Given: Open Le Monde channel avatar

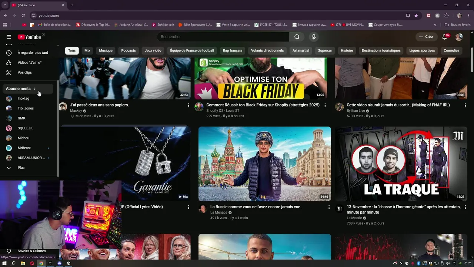Looking at the screenshot, I should pyautogui.click(x=339, y=209).
